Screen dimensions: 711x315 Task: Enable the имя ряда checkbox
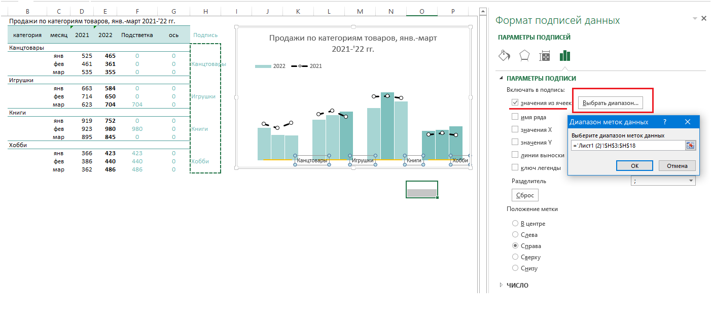(x=515, y=117)
